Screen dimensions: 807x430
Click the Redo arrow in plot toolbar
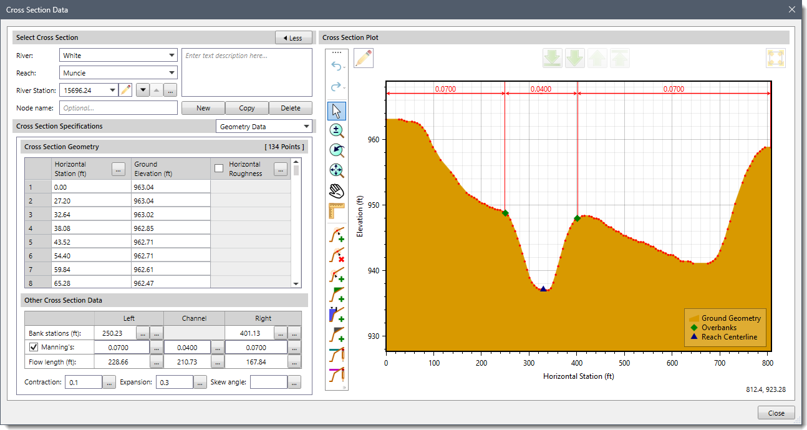click(x=337, y=87)
